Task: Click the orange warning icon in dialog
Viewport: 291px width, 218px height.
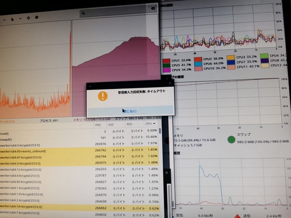Action: click(x=102, y=96)
